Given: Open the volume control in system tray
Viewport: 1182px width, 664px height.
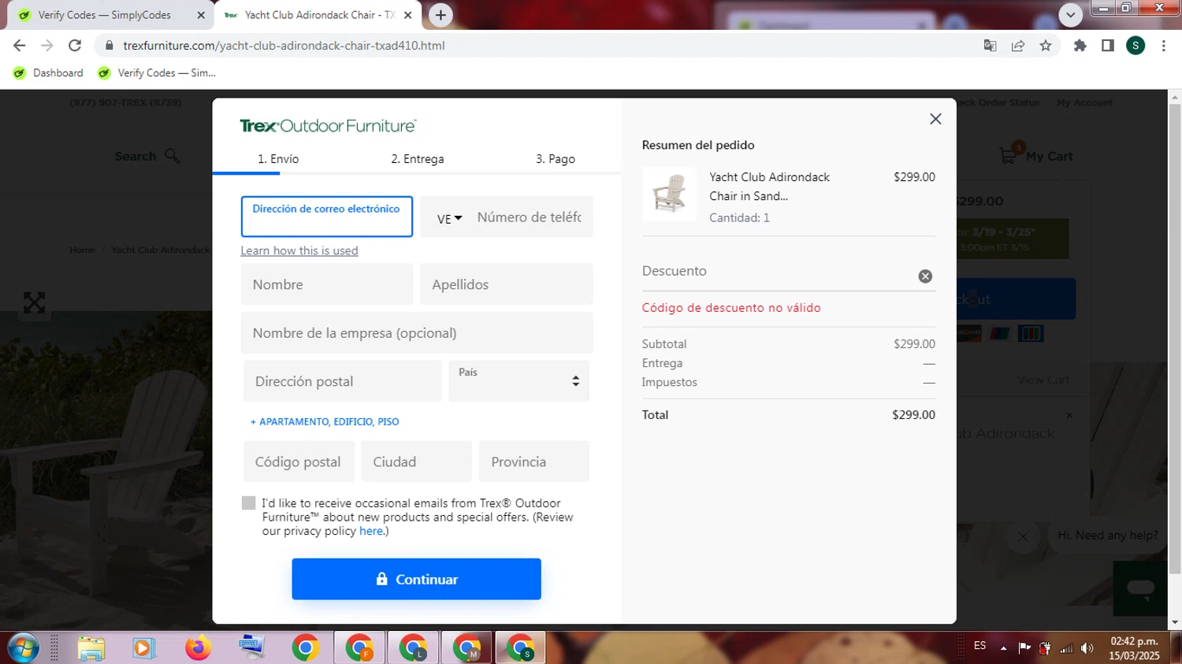Looking at the screenshot, I should (x=1087, y=648).
